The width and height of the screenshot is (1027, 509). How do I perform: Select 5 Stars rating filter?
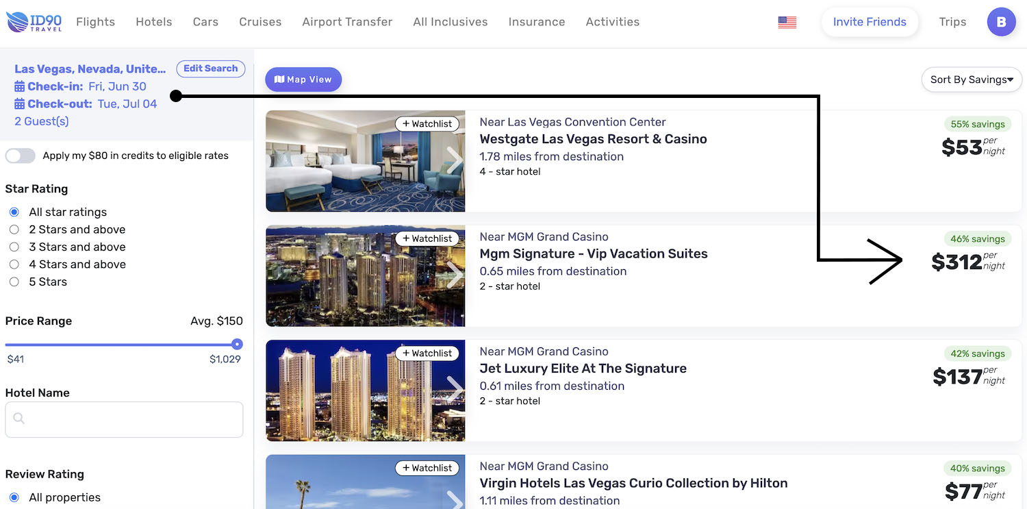[x=14, y=282]
